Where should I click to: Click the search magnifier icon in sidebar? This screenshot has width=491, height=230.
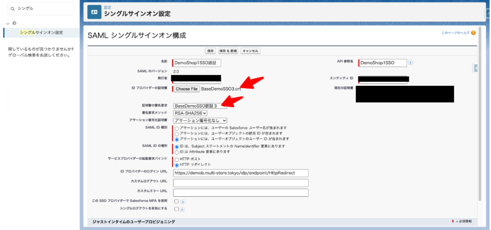click(13, 8)
